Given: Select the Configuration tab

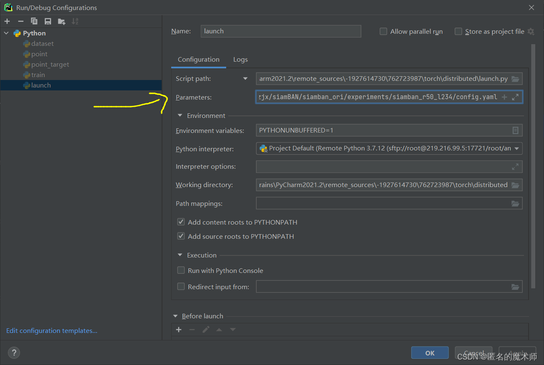Looking at the screenshot, I should coord(198,59).
